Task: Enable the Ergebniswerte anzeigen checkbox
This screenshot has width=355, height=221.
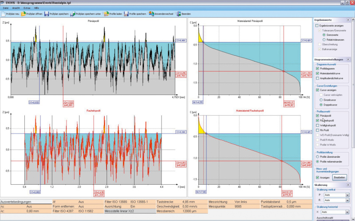Action: point(317,26)
